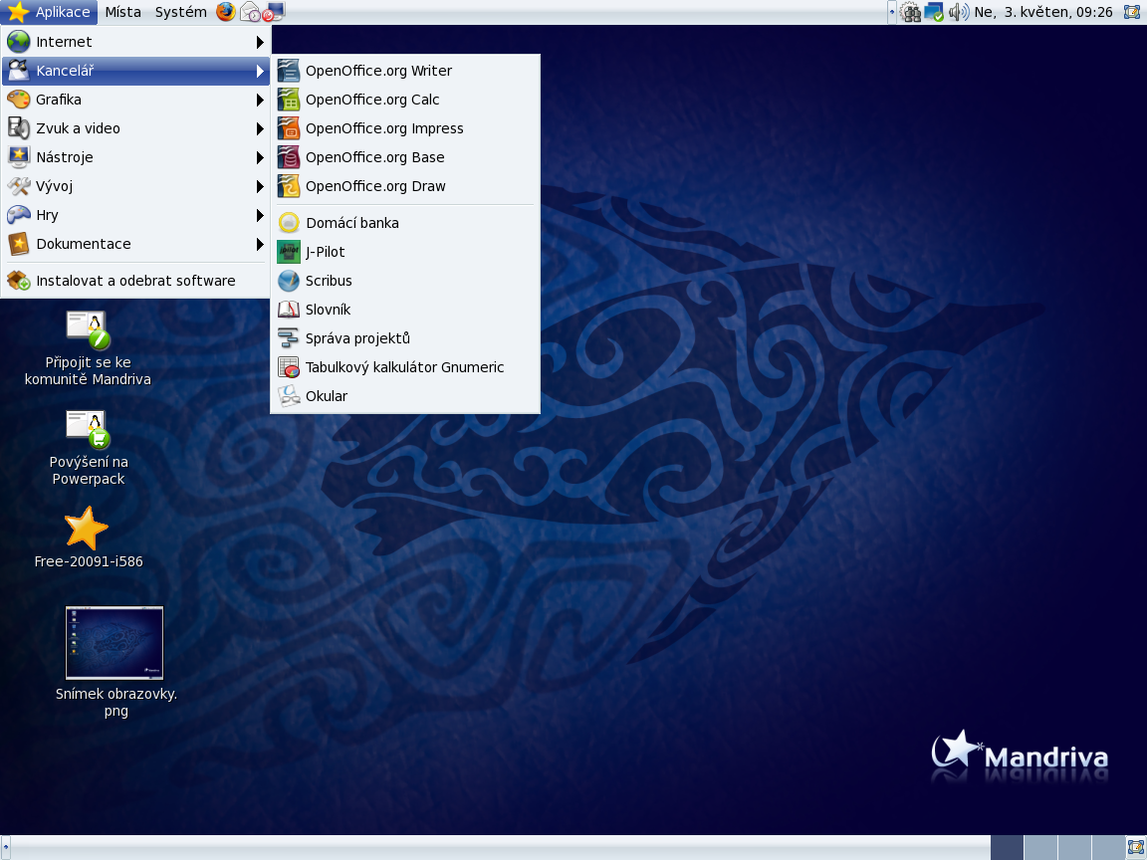Open the Systém menu
This screenshot has height=860, width=1147.
[180, 12]
